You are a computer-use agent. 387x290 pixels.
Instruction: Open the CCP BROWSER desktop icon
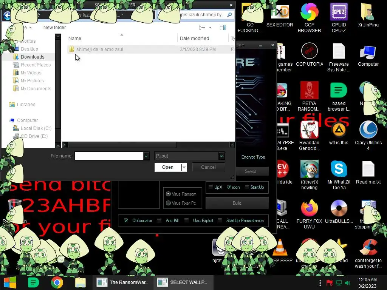[309, 18]
